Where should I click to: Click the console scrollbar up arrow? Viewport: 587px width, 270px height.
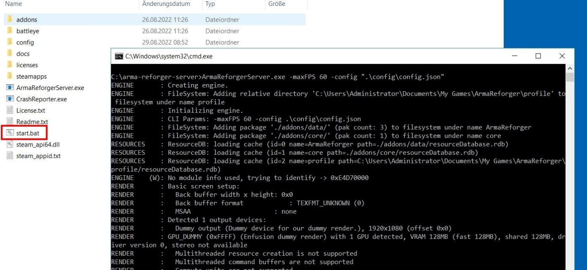pos(570,68)
